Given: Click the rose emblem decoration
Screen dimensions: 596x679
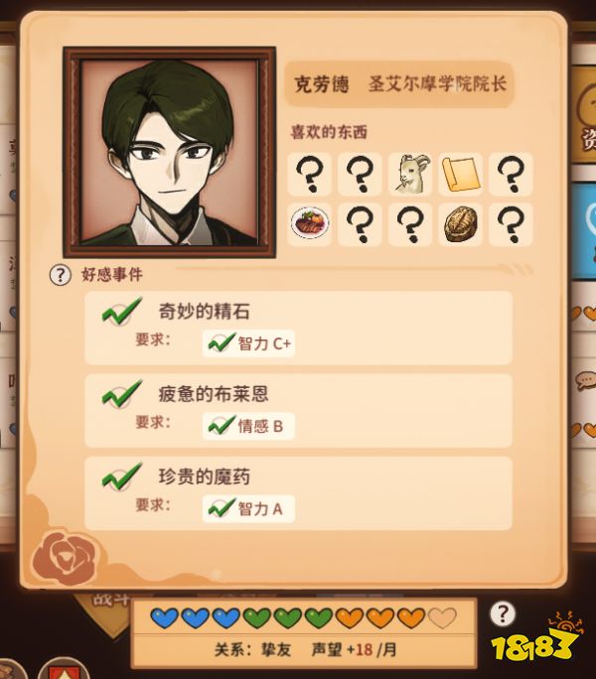Looking at the screenshot, I should click(x=65, y=559).
